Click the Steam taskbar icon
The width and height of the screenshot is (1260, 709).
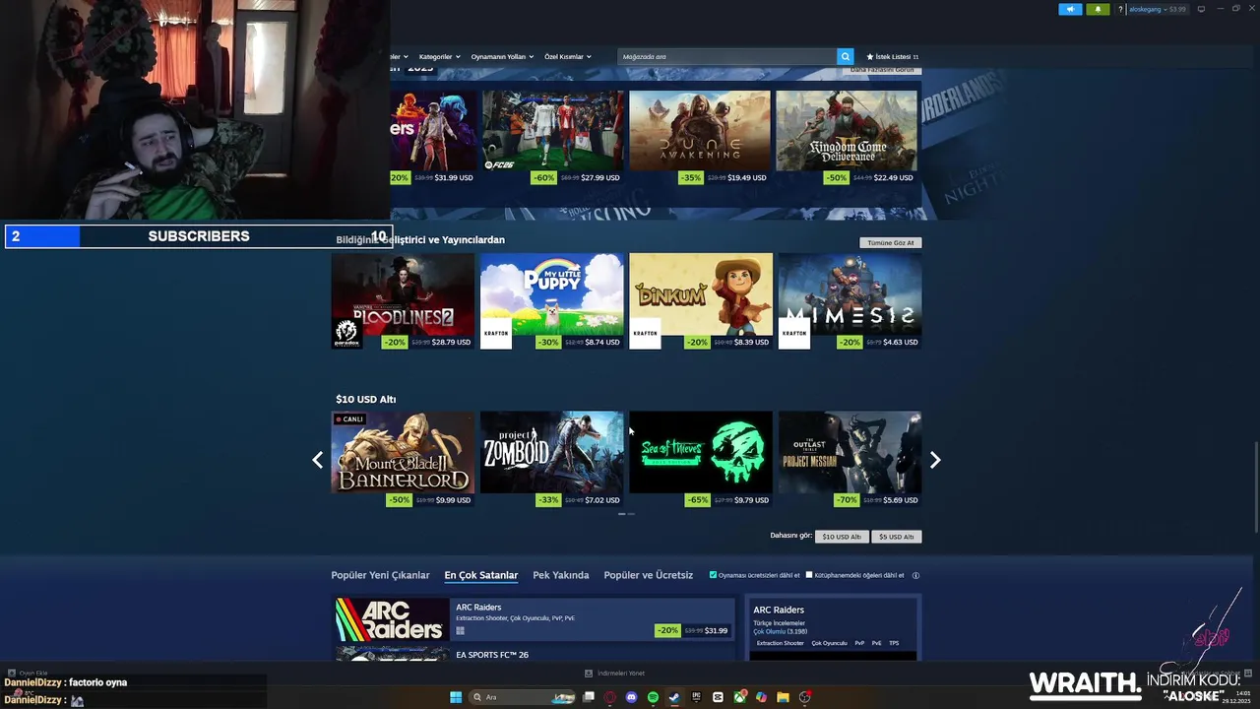pyautogui.click(x=674, y=697)
